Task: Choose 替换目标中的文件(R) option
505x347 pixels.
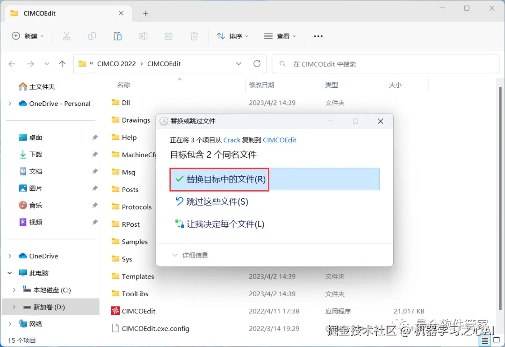Action: (x=274, y=179)
